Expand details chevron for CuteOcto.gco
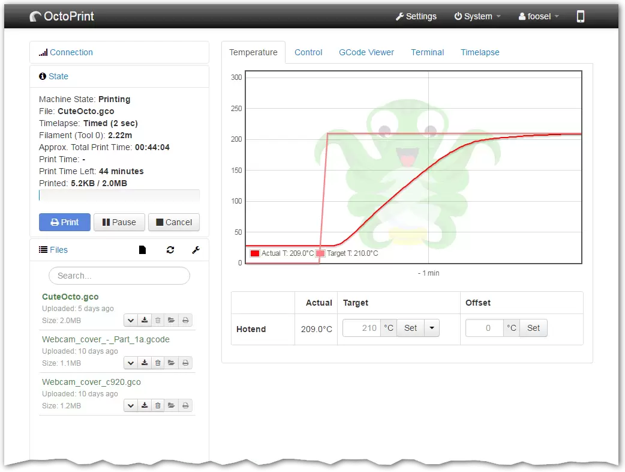 coord(131,320)
